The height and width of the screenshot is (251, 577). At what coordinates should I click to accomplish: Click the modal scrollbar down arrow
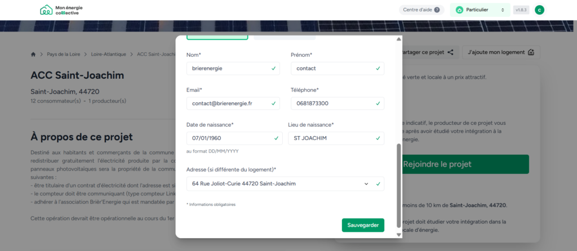400,234
